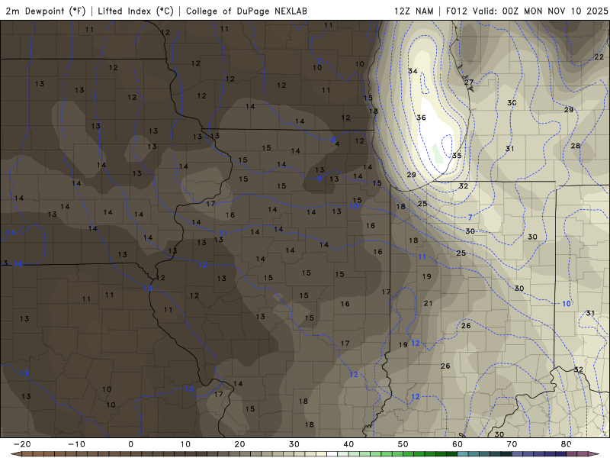610x458 pixels.
Task: Click the "12Z NAM" model run label
Action: [414, 11]
